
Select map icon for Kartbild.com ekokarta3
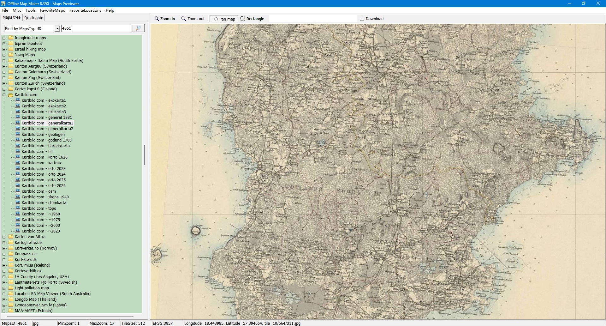click(x=18, y=112)
